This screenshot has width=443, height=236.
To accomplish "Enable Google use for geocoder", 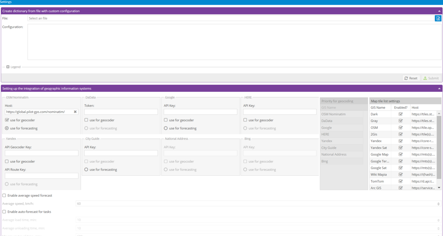I will coord(166,120).
